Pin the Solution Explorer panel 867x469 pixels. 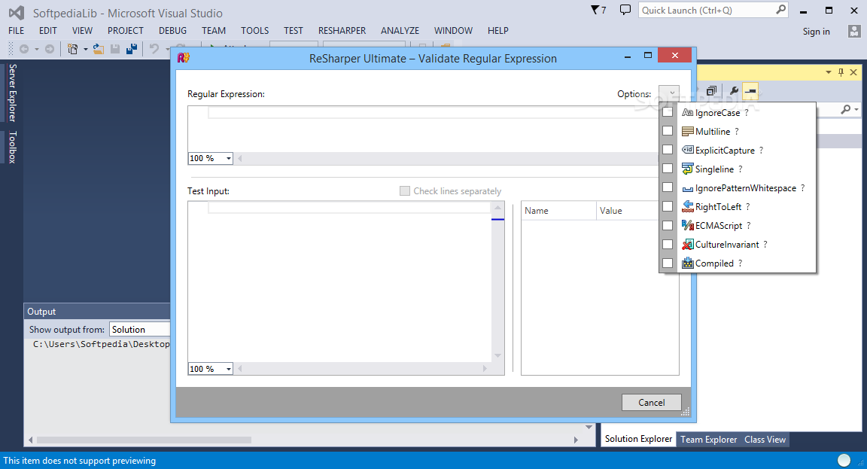(x=841, y=72)
